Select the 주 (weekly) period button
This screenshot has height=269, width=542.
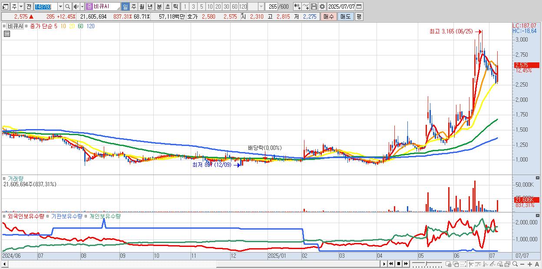pyautogui.click(x=133, y=6)
